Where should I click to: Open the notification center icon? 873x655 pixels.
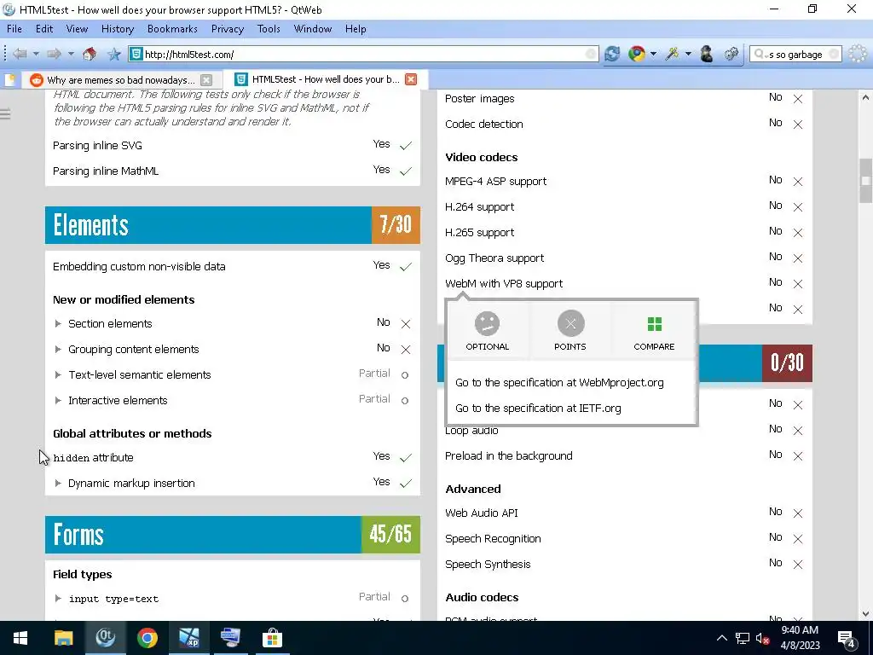847,638
